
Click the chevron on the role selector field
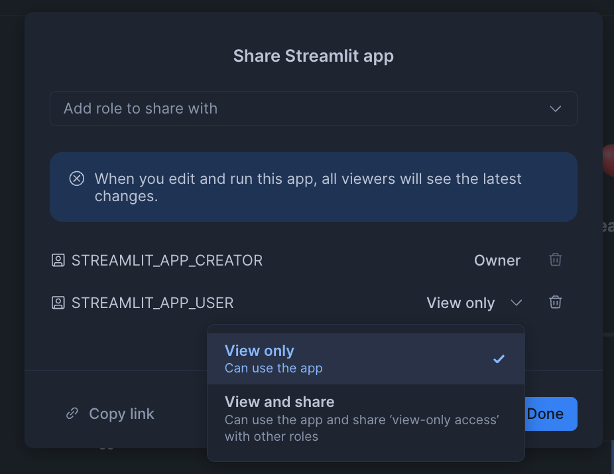(555, 108)
